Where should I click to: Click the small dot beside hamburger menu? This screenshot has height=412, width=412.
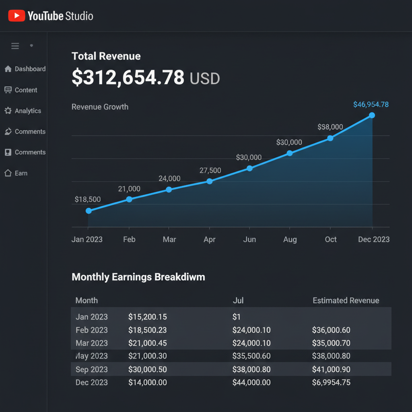(31, 45)
